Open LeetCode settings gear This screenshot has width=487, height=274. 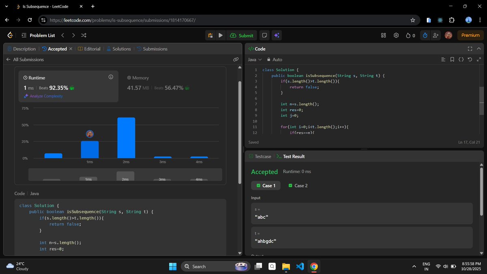tap(396, 35)
